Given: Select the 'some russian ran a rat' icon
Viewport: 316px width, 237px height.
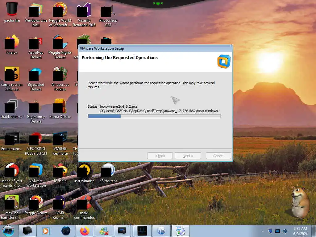Looking at the screenshot, I should point(12,79).
